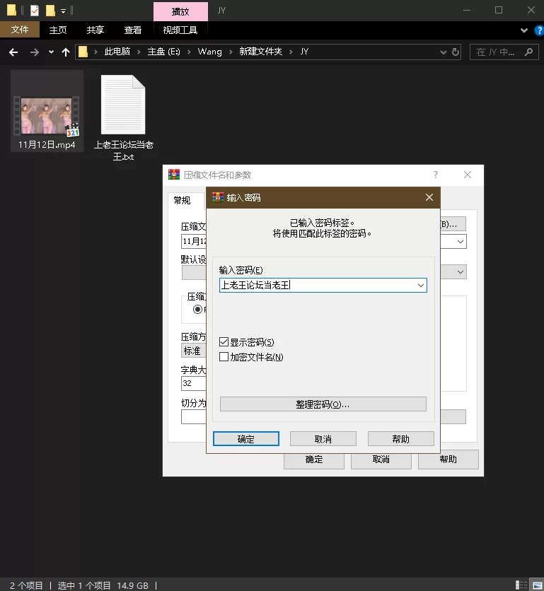This screenshot has width=544, height=591.
Task: Enable the 加密文件名 checkbox
Action: point(224,357)
